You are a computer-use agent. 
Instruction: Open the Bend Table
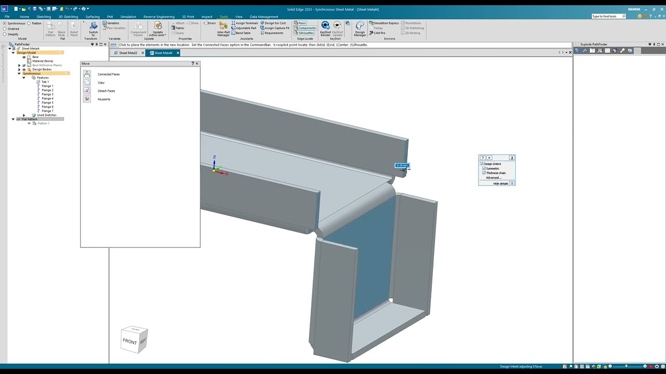click(x=241, y=33)
